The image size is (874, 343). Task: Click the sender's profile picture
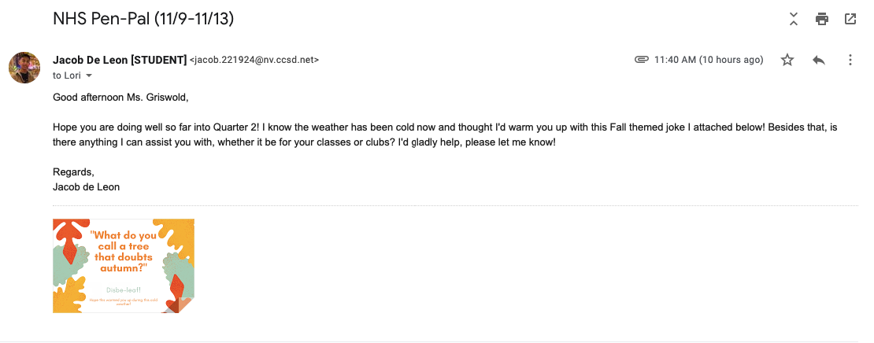click(24, 68)
